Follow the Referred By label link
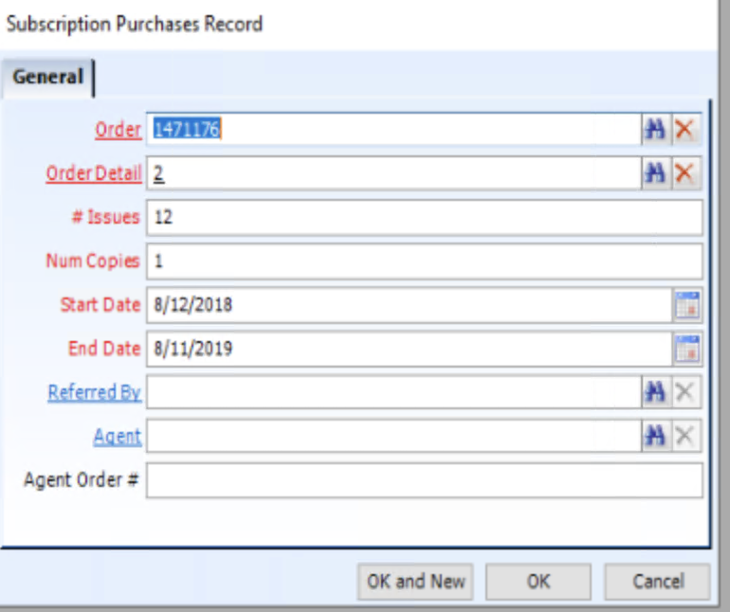This screenshot has width=730, height=612. coord(95,392)
